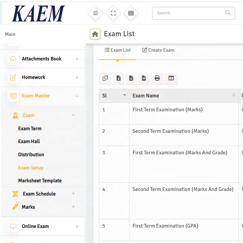Open the grid quick-access icon in header

131,13
